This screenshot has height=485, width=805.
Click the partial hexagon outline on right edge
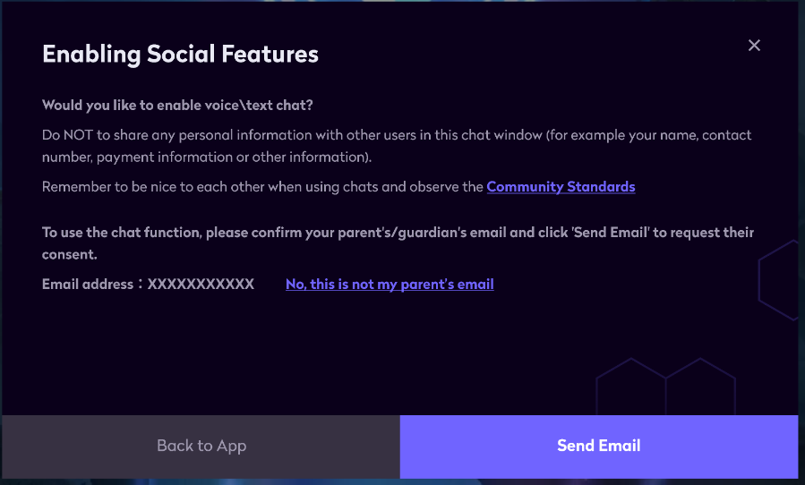coord(777,277)
